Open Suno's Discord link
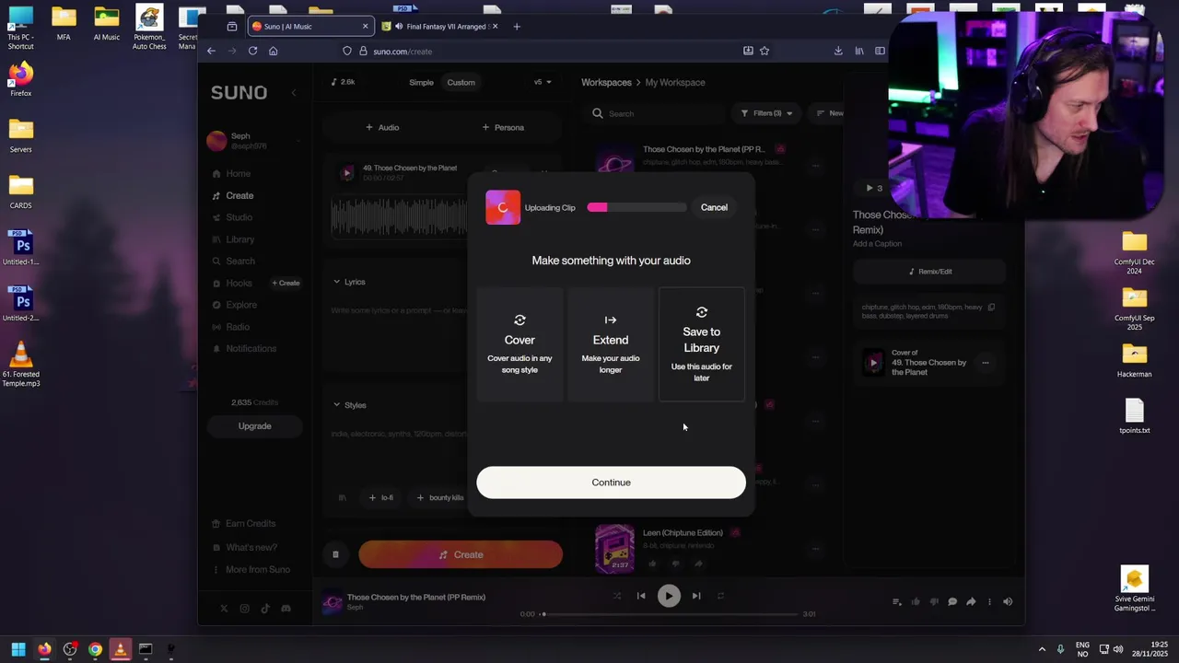 tap(286, 608)
